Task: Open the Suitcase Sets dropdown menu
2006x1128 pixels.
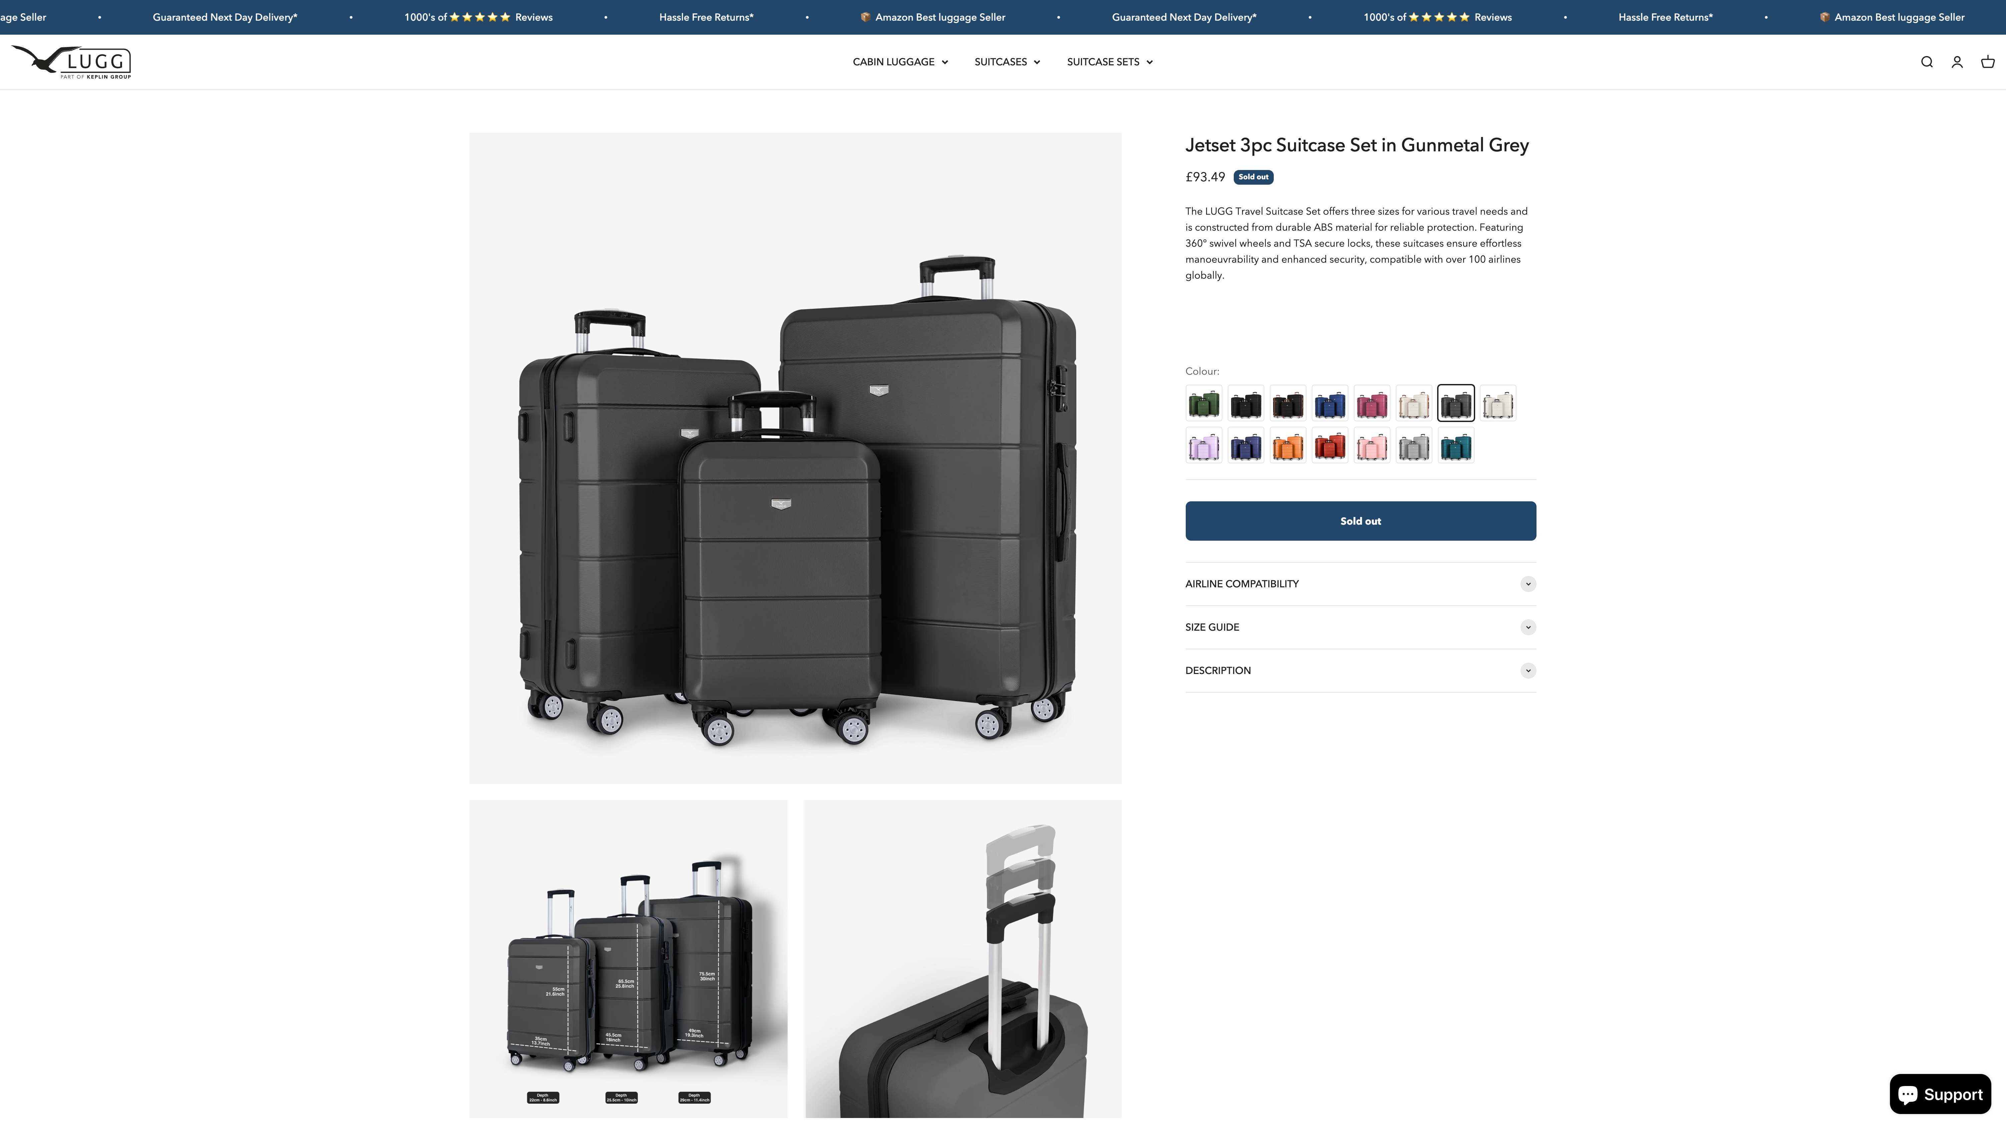Action: point(1110,62)
